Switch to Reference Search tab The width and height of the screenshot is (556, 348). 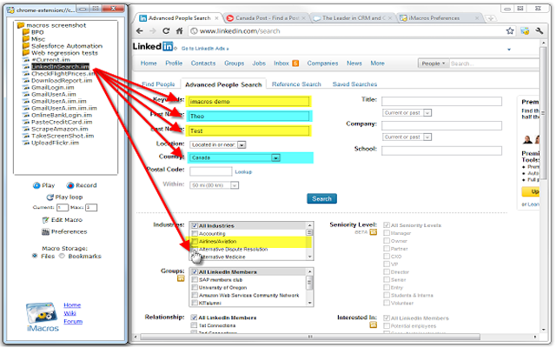pos(296,84)
